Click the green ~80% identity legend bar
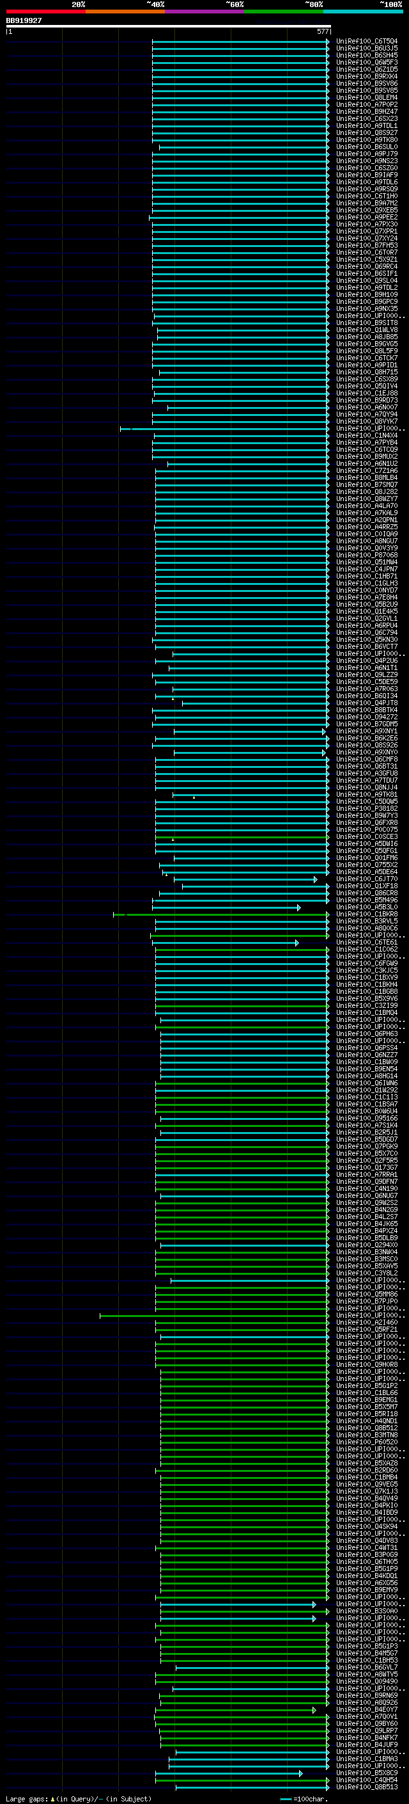This screenshot has width=409, height=1804. pyautogui.click(x=284, y=12)
